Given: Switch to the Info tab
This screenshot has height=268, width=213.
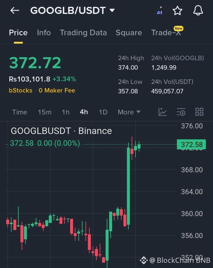Looking at the screenshot, I should [44, 33].
